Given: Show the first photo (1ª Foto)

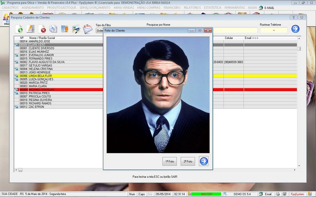Looking at the screenshot, I should pos(169,162).
